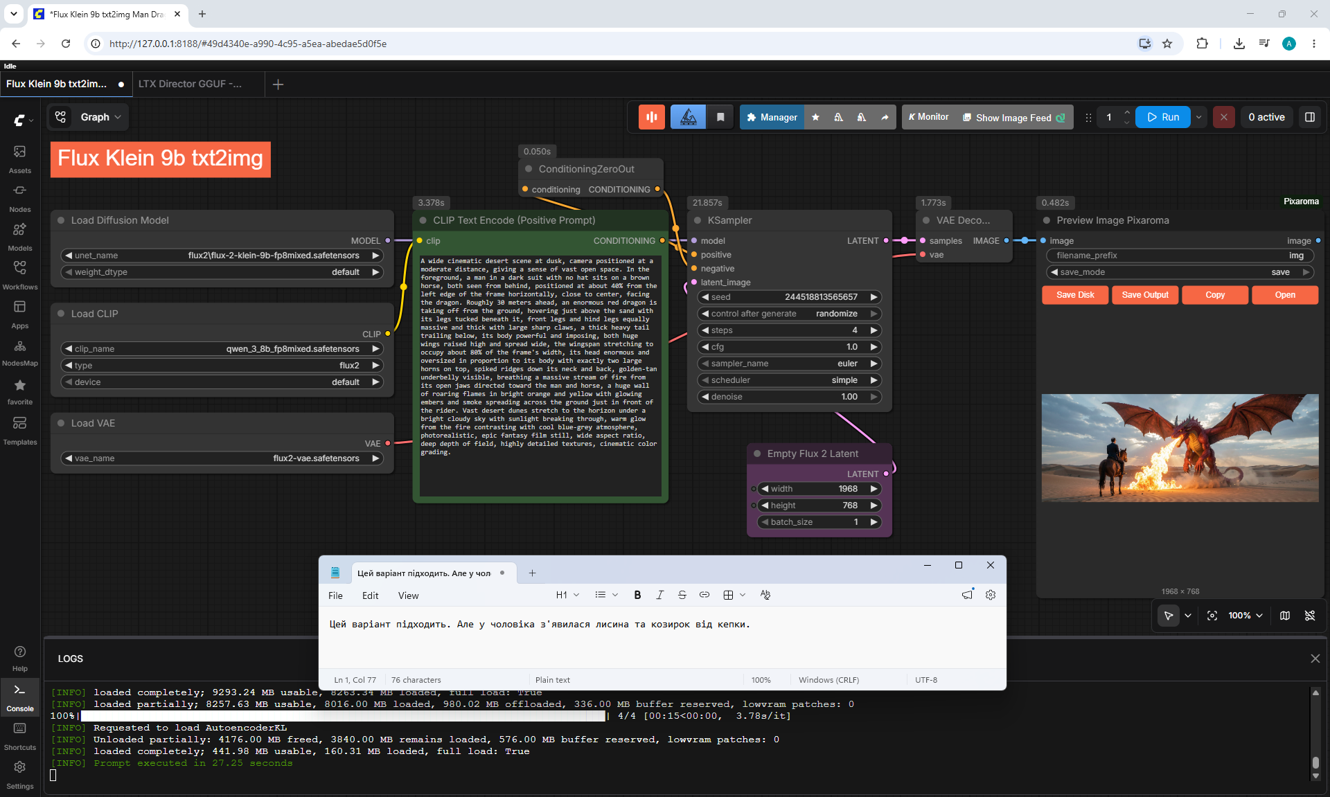
Task: Bookmark this page with the browser star
Action: (1167, 44)
